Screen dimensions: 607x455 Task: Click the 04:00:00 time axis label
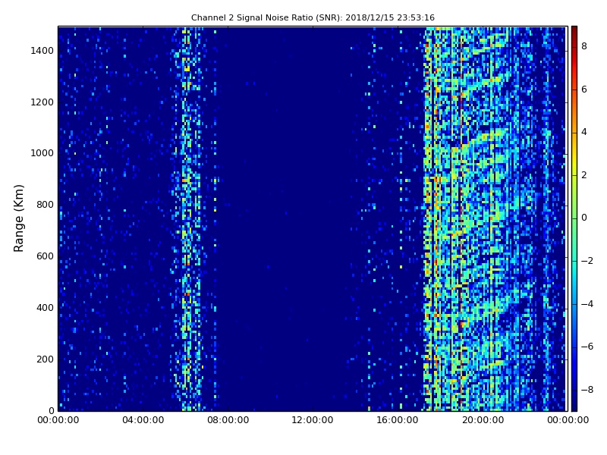(143, 420)
